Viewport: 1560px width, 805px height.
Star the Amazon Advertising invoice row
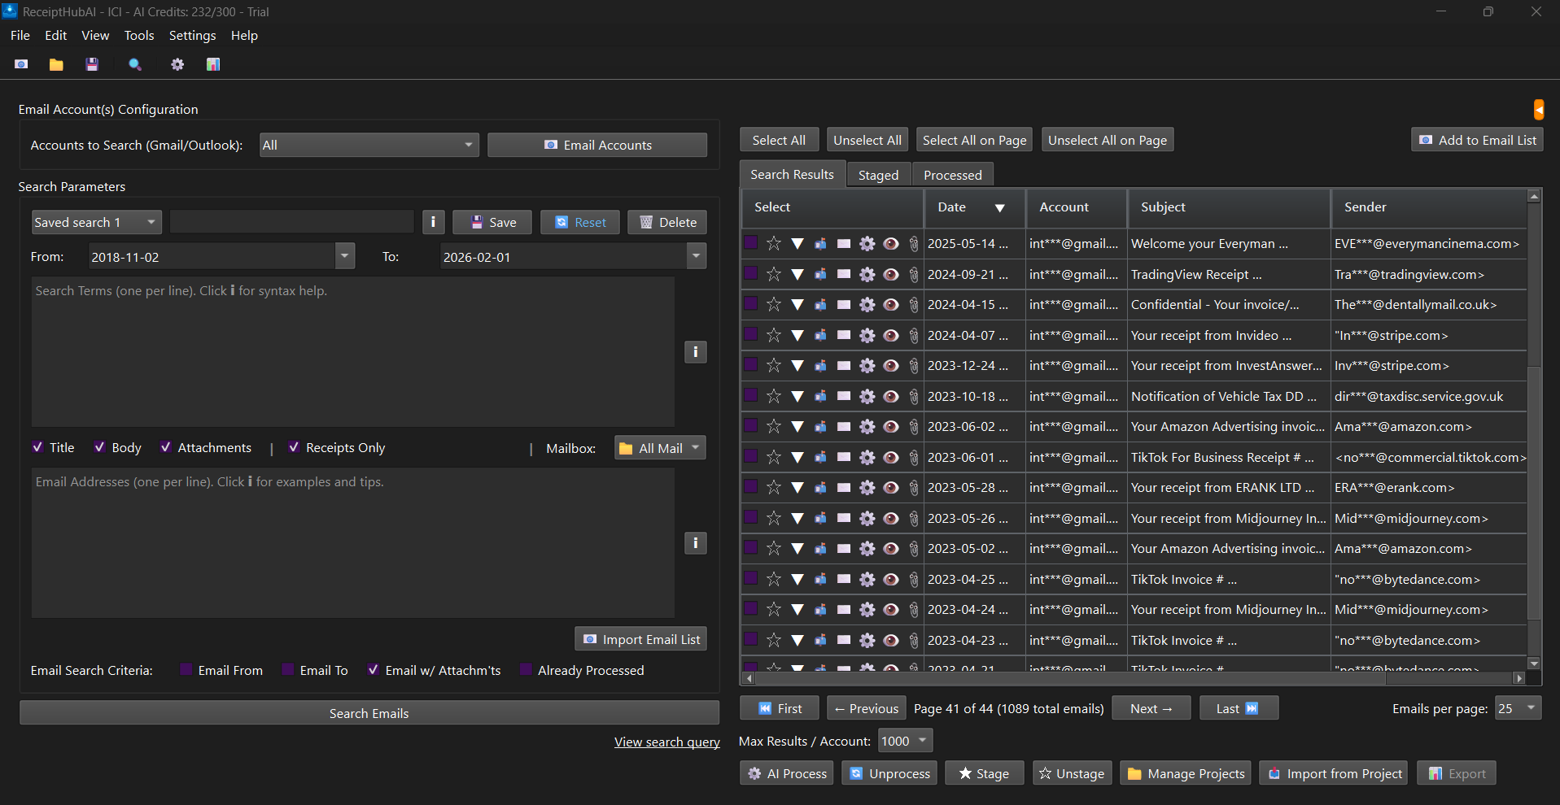[x=773, y=426]
